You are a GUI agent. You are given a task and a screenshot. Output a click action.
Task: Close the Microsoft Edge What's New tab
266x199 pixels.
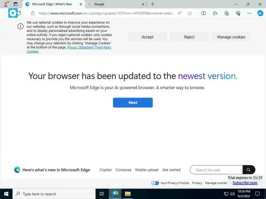coord(81,4)
